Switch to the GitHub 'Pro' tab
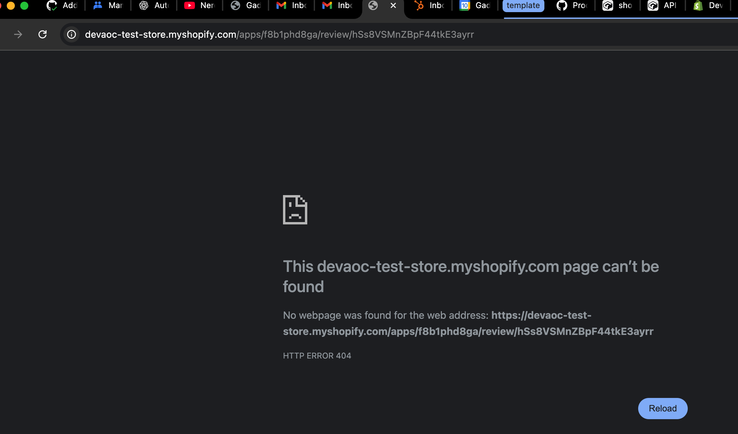 point(573,5)
